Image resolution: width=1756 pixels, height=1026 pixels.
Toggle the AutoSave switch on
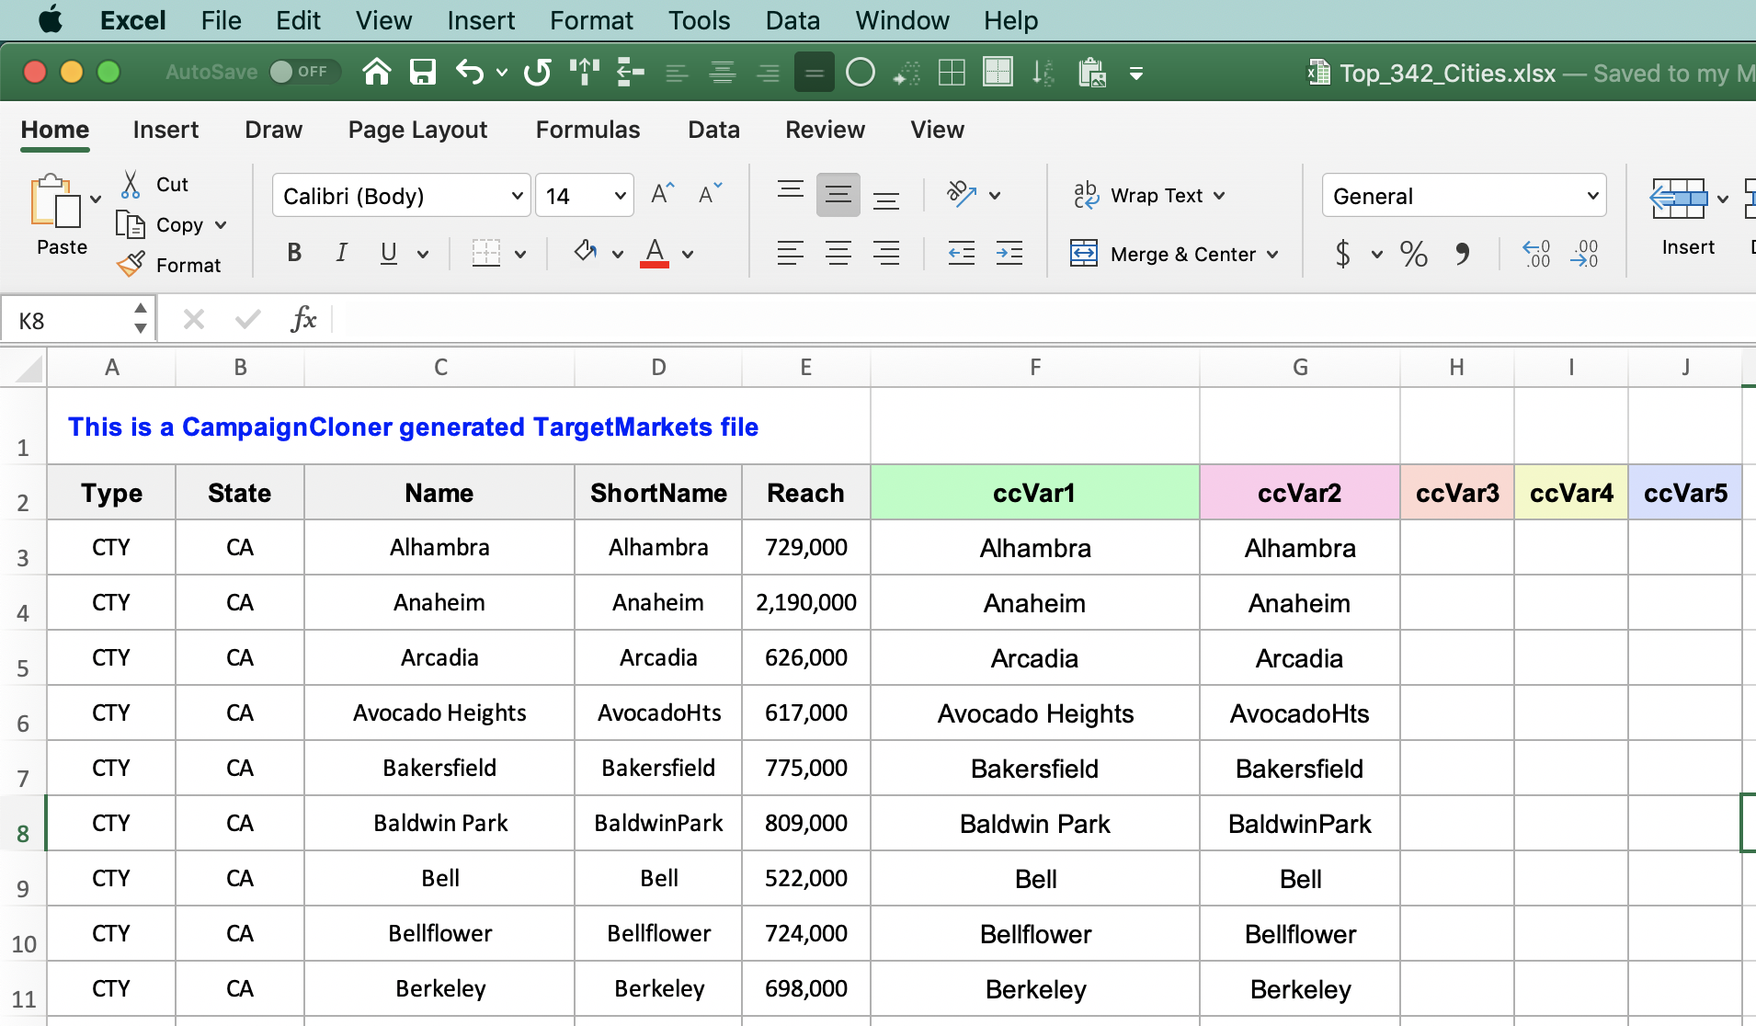pyautogui.click(x=304, y=71)
